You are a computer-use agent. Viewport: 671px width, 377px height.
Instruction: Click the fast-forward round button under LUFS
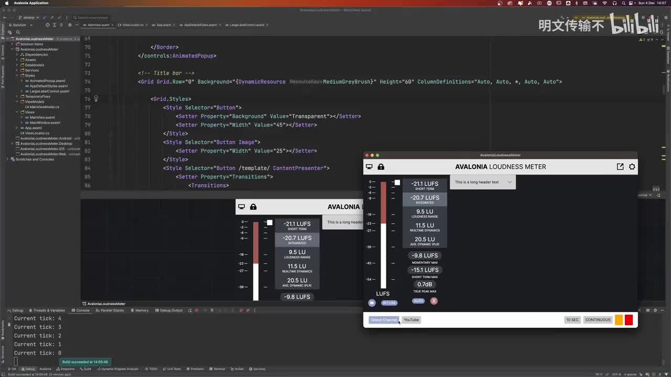372,303
